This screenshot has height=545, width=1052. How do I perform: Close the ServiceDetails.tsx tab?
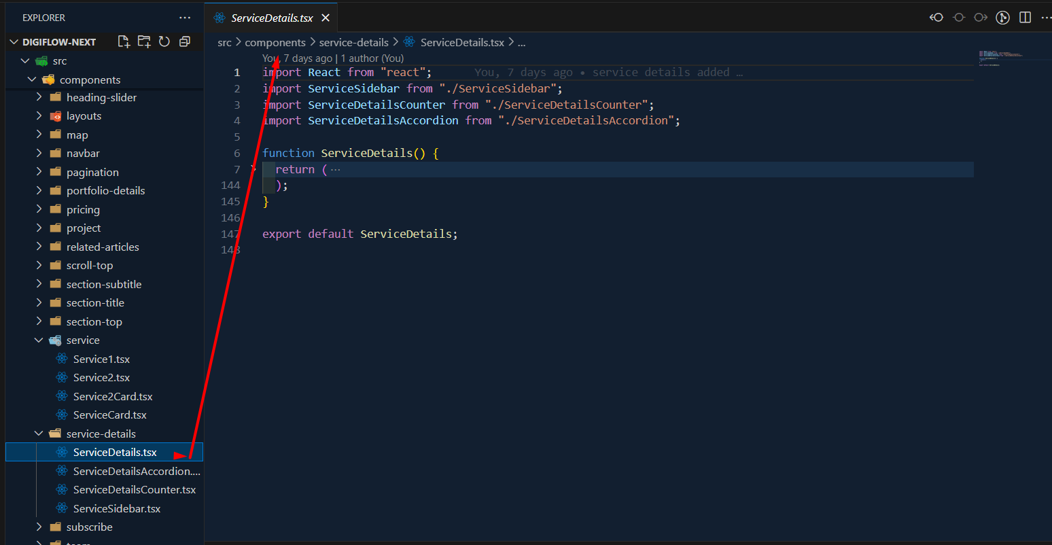click(x=326, y=18)
